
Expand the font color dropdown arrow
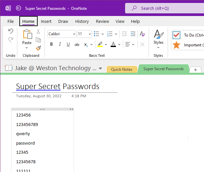[x=120, y=45]
